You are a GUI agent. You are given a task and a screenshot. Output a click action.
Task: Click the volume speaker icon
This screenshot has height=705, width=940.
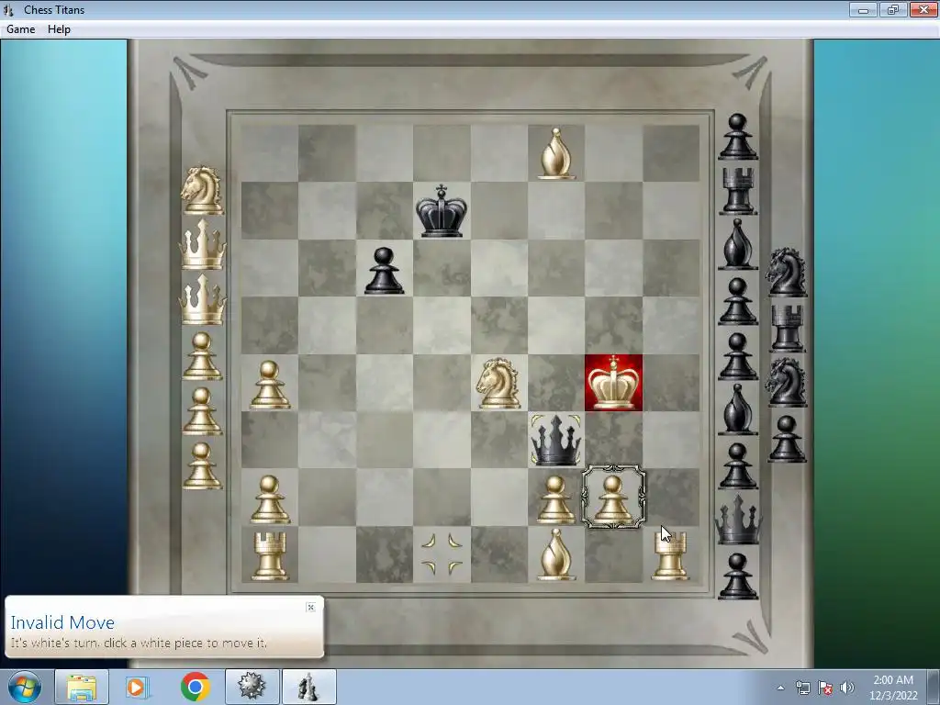click(x=847, y=688)
